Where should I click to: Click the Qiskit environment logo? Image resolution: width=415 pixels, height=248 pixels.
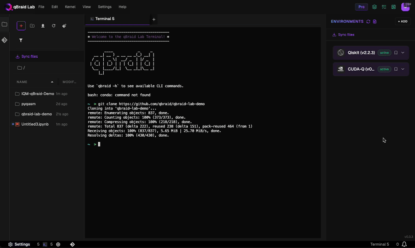pyautogui.click(x=341, y=53)
